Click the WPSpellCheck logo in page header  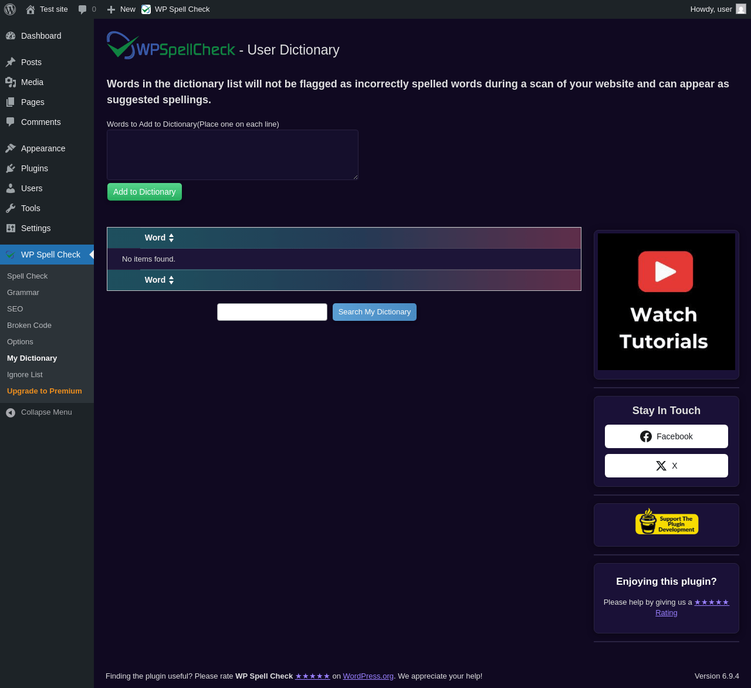pyautogui.click(x=171, y=45)
